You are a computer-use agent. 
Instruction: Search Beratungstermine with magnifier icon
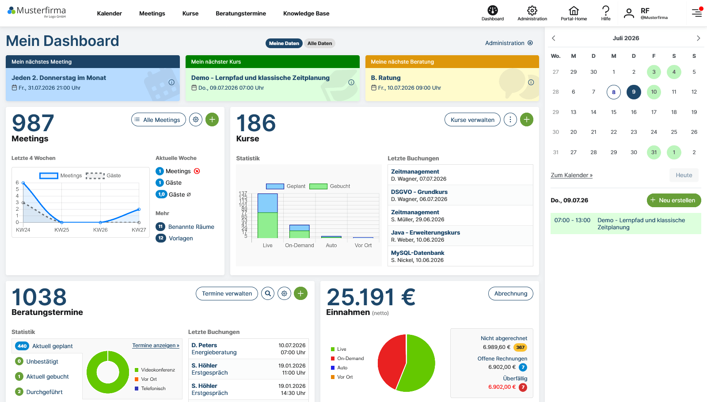click(268, 293)
